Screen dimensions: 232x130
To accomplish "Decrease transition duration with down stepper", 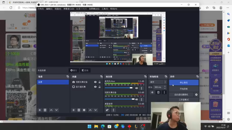I will coord(165,88).
